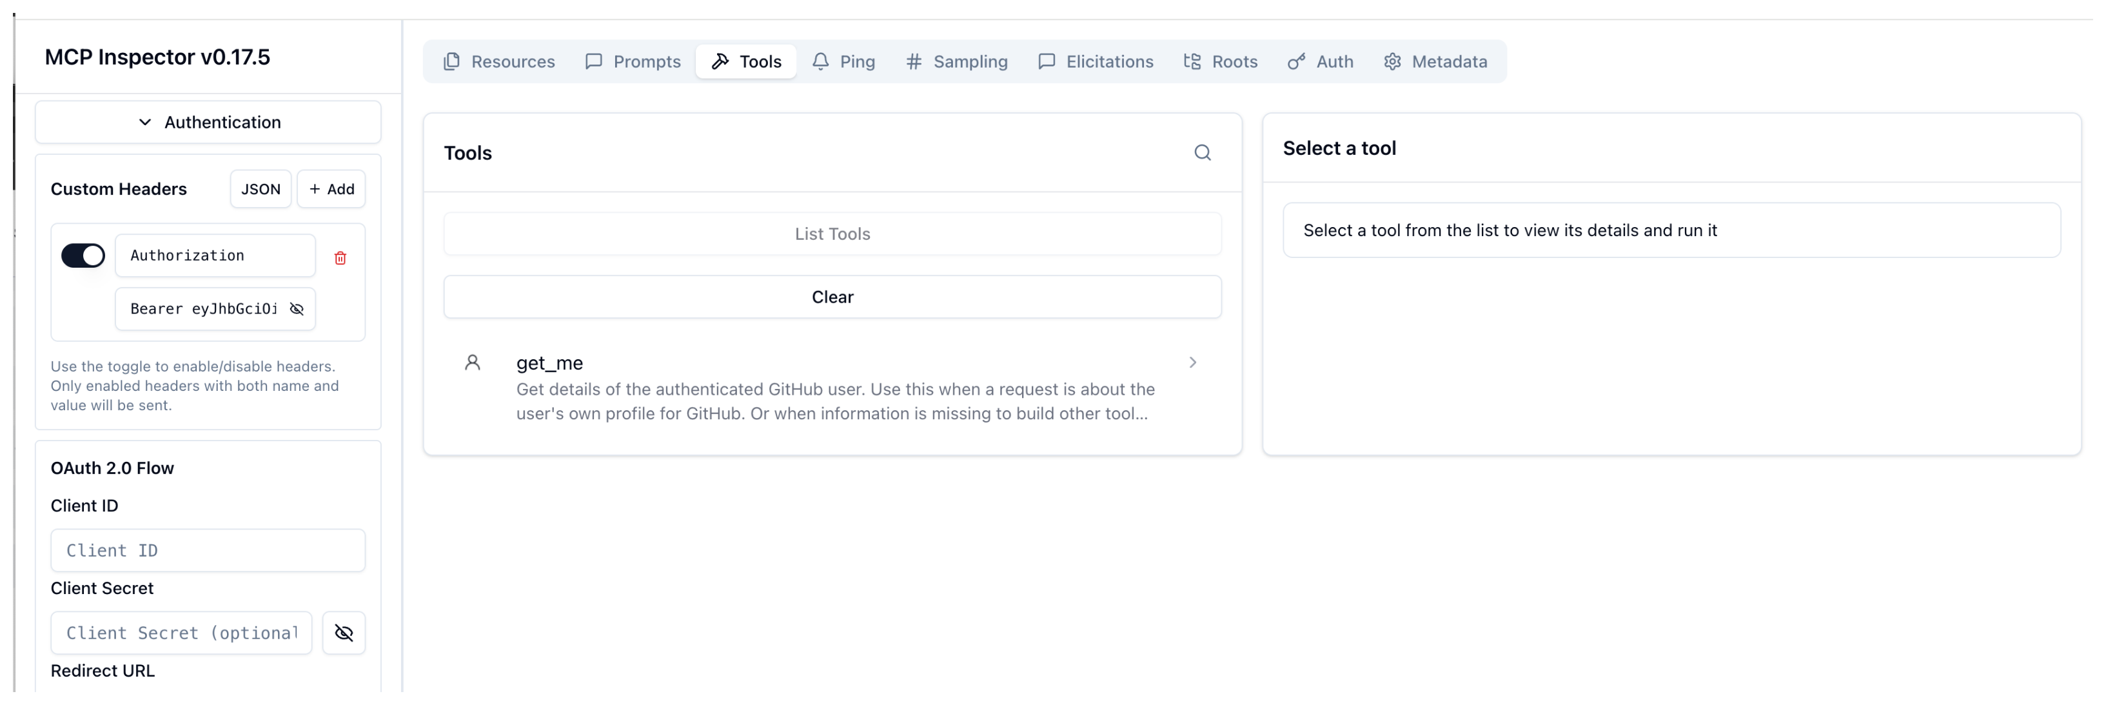
Task: Open Elicitations tab
Action: tap(1095, 61)
